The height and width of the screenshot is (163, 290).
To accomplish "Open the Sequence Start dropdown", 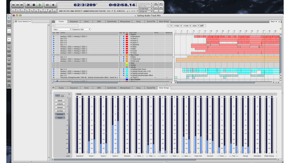I will coord(82,29).
